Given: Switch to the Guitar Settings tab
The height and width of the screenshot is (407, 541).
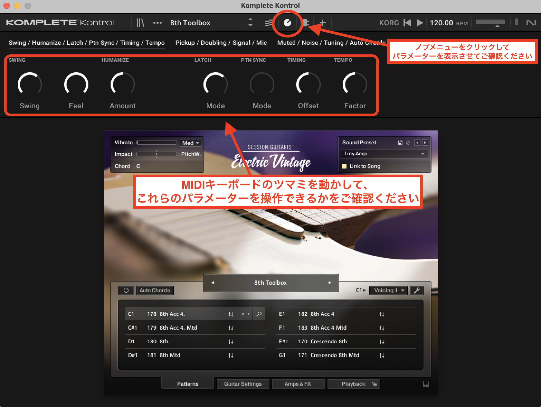Looking at the screenshot, I should point(243,384).
